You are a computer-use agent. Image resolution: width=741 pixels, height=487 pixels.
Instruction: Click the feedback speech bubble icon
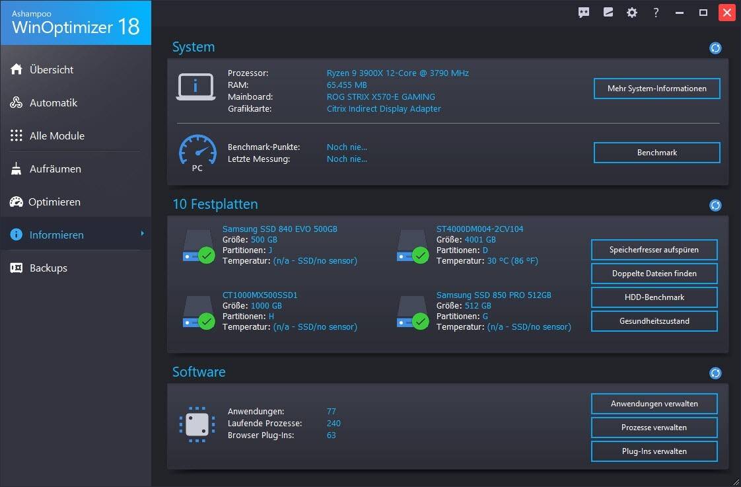(x=584, y=13)
